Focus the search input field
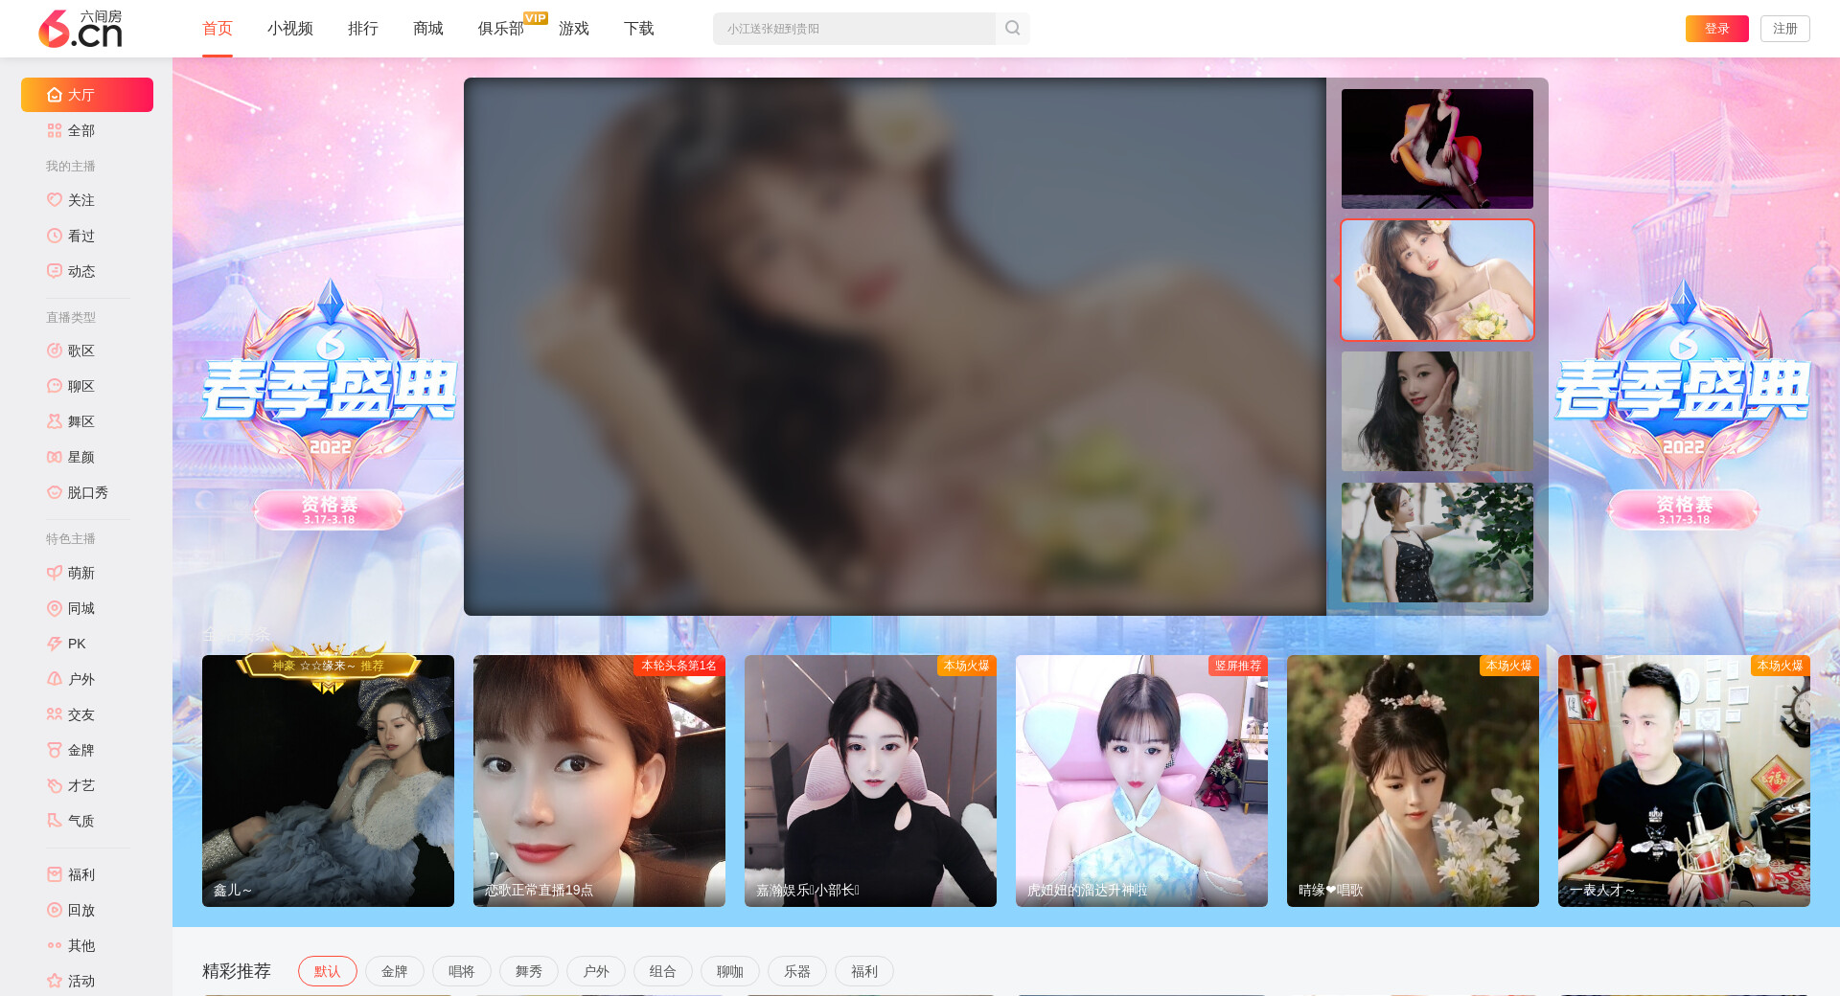This screenshot has height=996, width=1840. pos(854,29)
